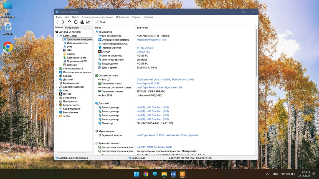Expand the Системная плата tree node
Viewport: 319px width, 179px height.
click(x=57, y=69)
